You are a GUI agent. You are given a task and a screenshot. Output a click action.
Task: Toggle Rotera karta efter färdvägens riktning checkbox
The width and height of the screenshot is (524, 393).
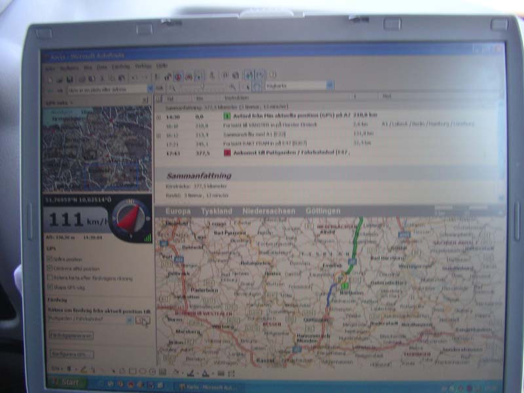tap(50, 277)
